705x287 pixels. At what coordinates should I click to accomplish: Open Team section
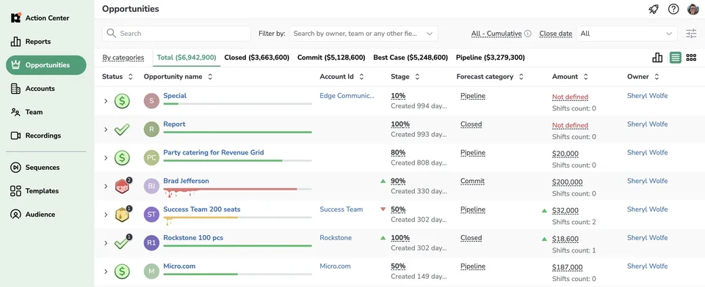(x=26, y=112)
